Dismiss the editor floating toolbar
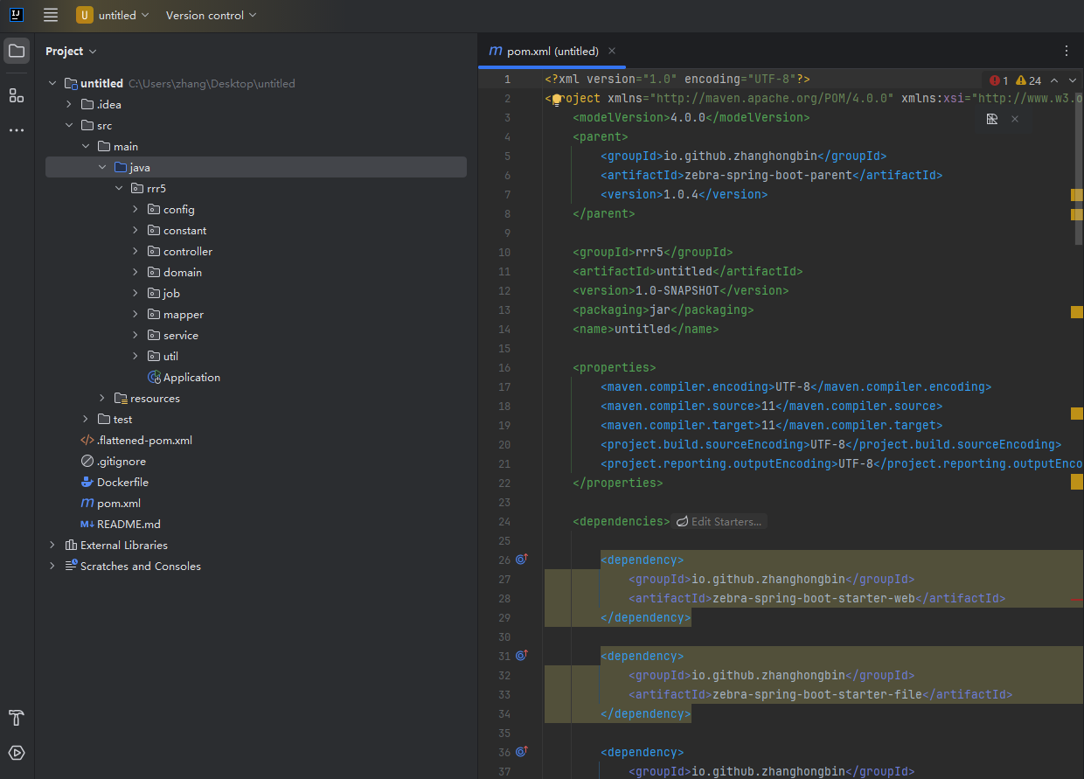Viewport: 1084px width, 779px height. click(x=1015, y=119)
